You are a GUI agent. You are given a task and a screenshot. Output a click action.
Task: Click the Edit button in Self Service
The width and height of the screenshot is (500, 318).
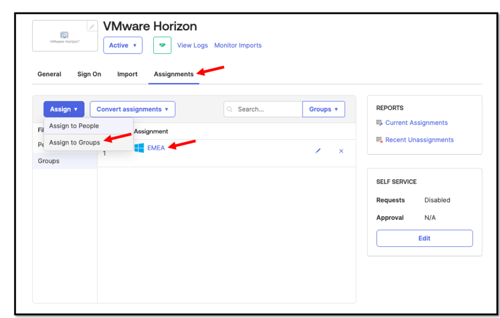424,238
